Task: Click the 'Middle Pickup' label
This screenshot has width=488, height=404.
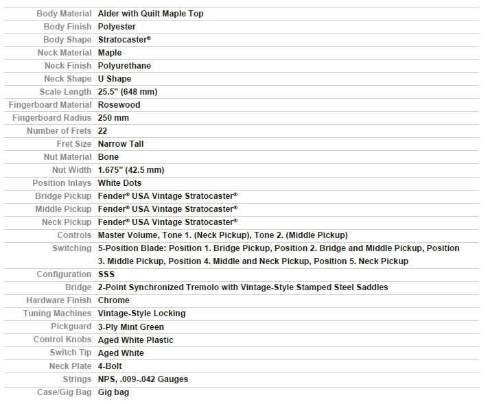Action: [x=63, y=210]
